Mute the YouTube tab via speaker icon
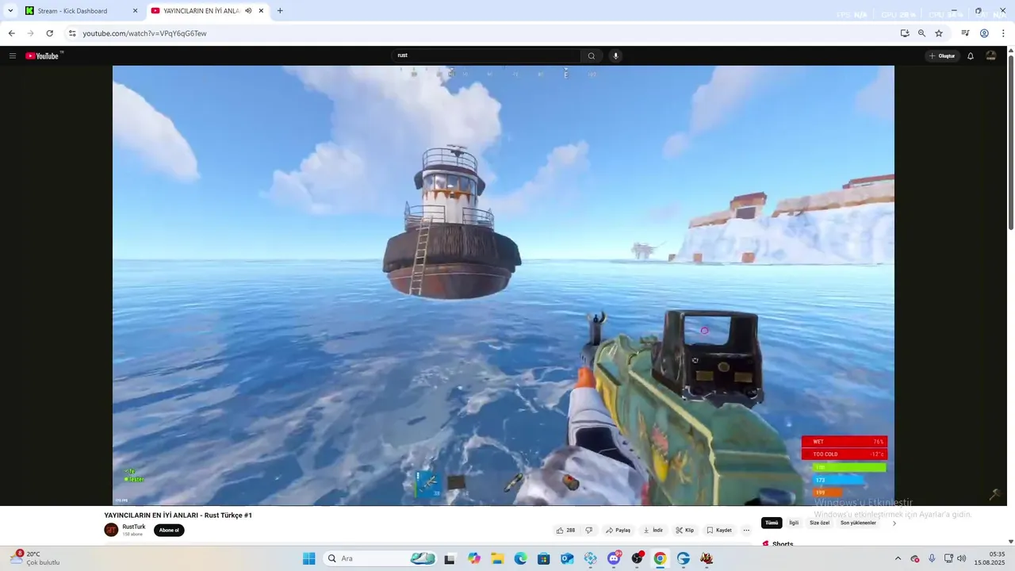The height and width of the screenshot is (571, 1015). pyautogui.click(x=248, y=11)
